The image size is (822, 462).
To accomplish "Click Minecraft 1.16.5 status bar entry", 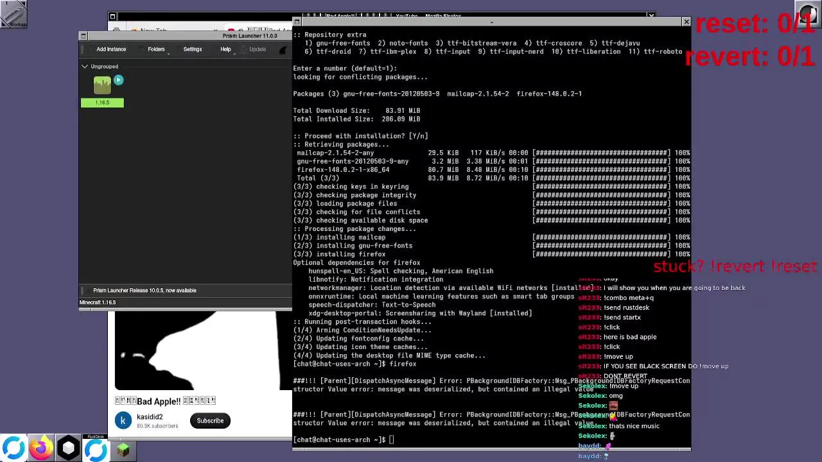I will (98, 303).
